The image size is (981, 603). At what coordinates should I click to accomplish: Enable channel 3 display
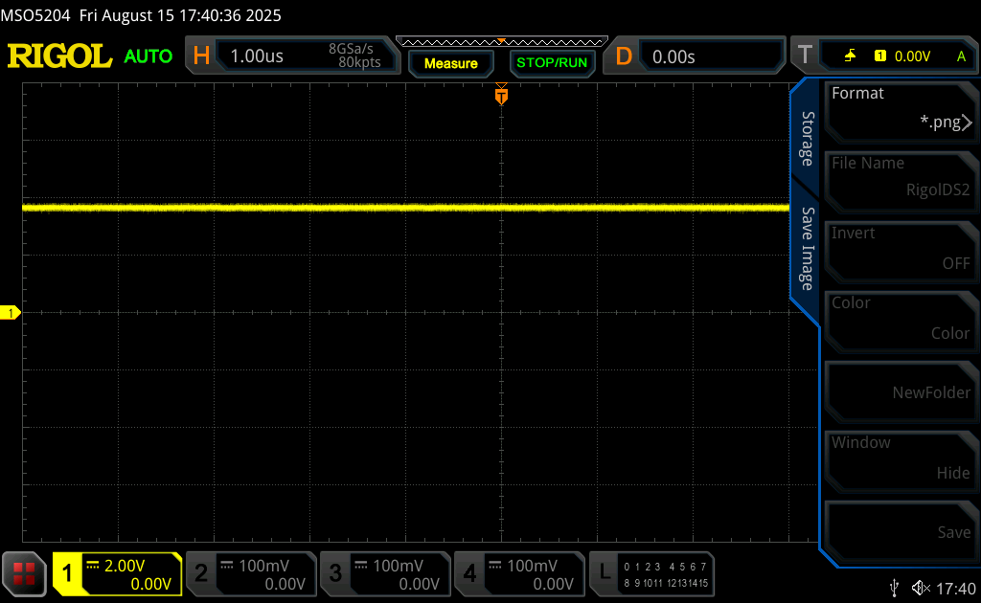point(385,573)
